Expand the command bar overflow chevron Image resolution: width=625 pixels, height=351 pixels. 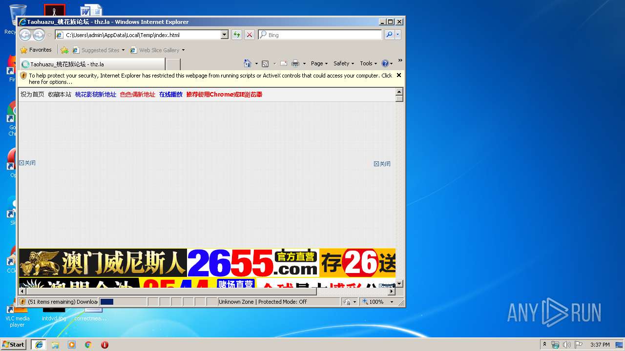click(400, 60)
